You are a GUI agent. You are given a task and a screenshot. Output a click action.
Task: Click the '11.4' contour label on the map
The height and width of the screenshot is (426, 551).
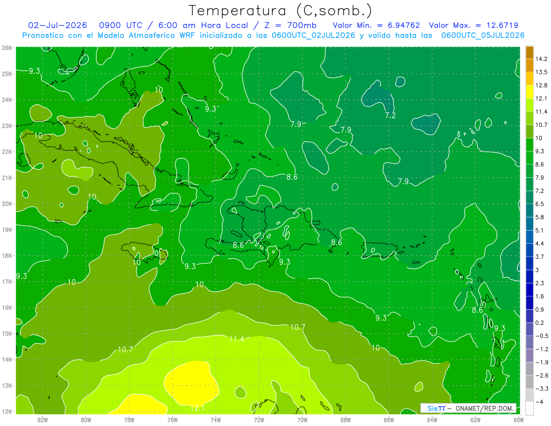236,339
